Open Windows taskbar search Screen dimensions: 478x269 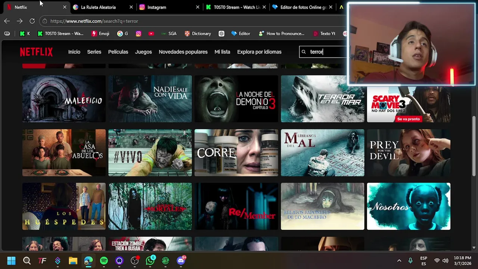coord(27,261)
